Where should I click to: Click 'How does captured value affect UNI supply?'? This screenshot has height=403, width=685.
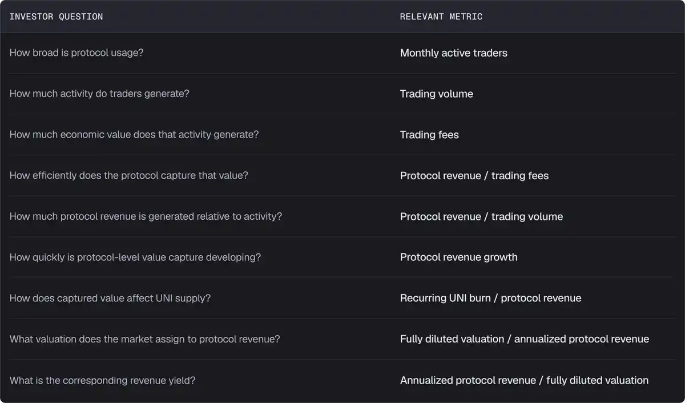coord(110,298)
